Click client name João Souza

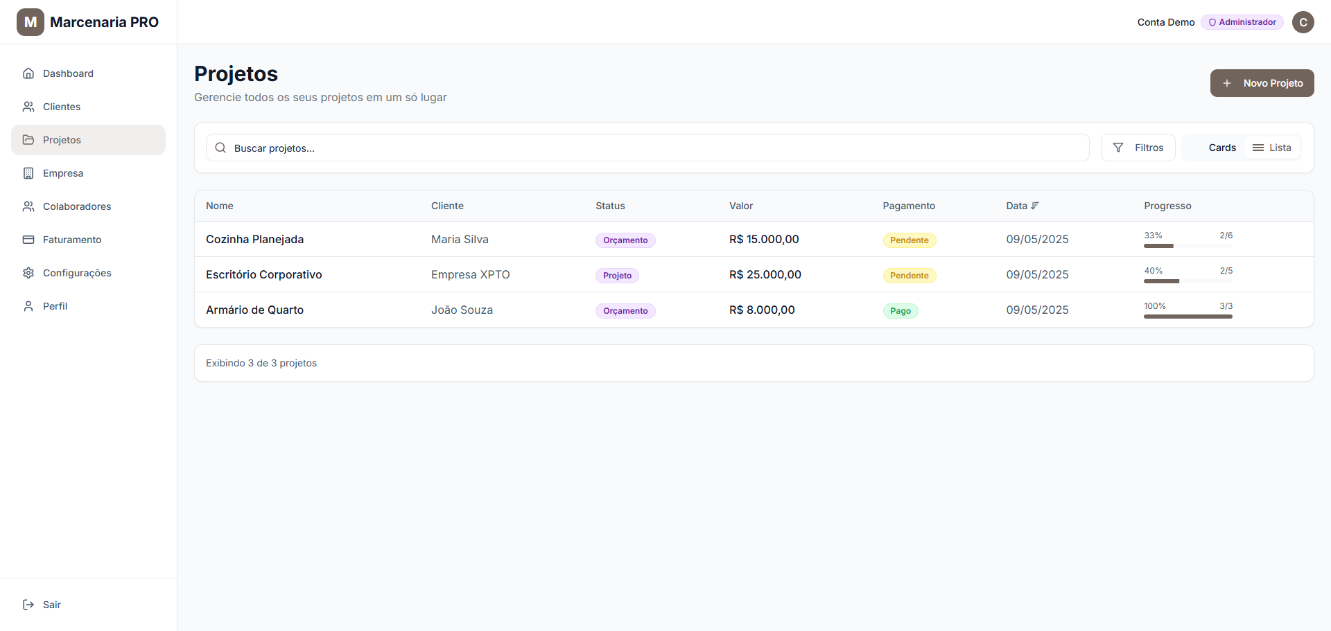[x=462, y=310]
